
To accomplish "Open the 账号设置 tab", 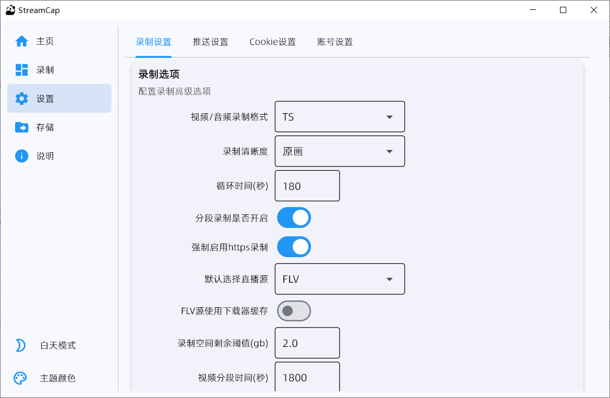I will point(334,42).
